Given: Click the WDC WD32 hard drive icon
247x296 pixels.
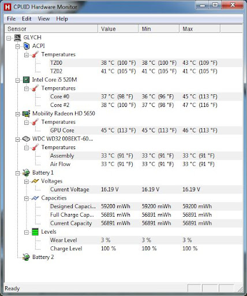Looking at the screenshot, I should coord(26,139).
